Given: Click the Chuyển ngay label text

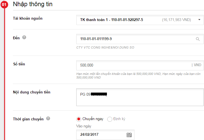Looking at the screenshot, I should (93, 119).
